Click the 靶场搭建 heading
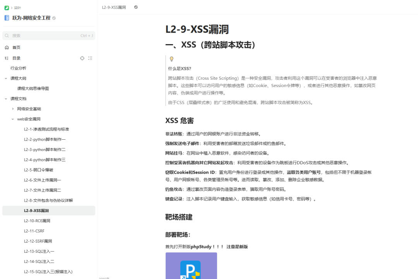The image size is (418, 279). [x=179, y=217]
